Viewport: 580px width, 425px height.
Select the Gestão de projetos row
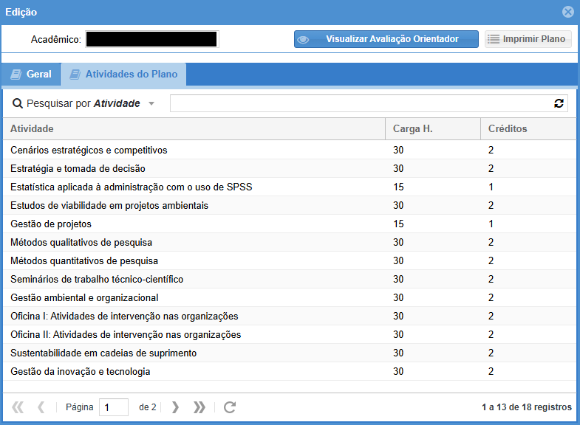51,224
